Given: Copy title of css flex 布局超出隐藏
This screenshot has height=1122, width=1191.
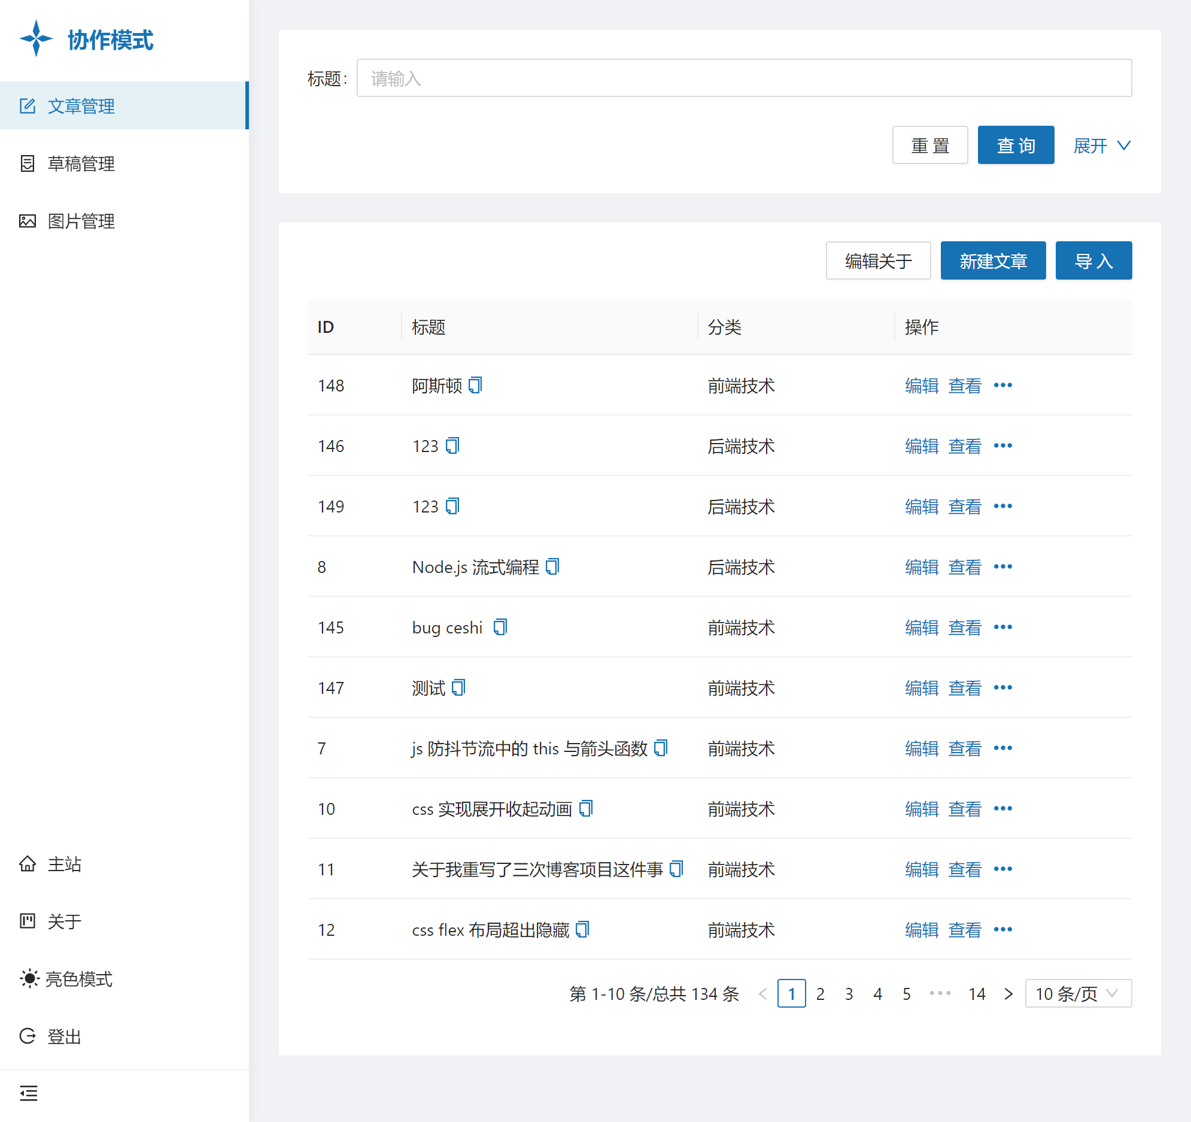Looking at the screenshot, I should (582, 930).
